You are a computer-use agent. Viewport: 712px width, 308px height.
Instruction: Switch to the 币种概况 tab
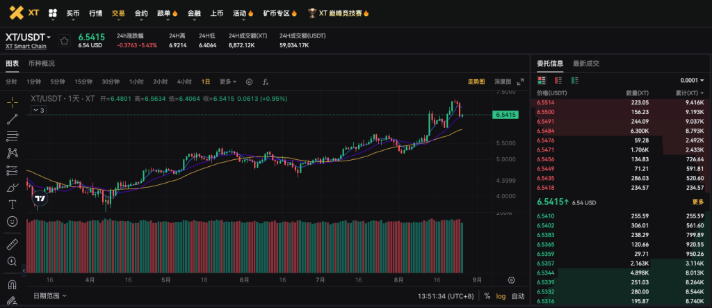[x=41, y=63]
